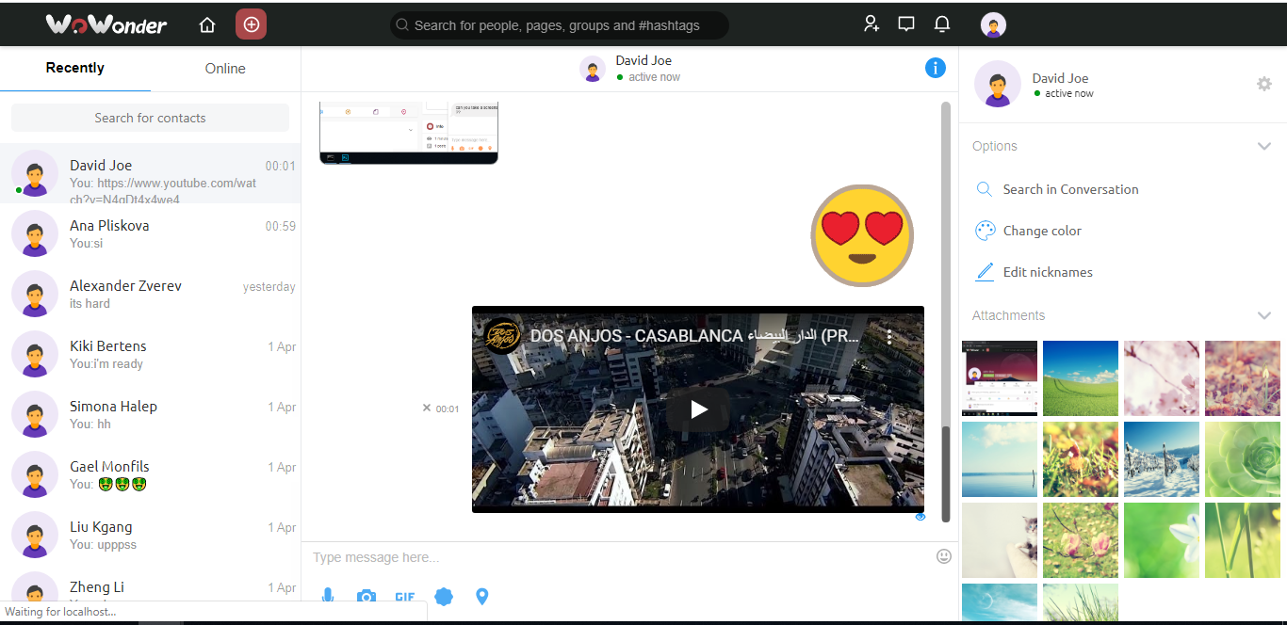Image resolution: width=1287 pixels, height=625 pixels.
Task: Click the David Joe name in right panel
Action: 1060,78
